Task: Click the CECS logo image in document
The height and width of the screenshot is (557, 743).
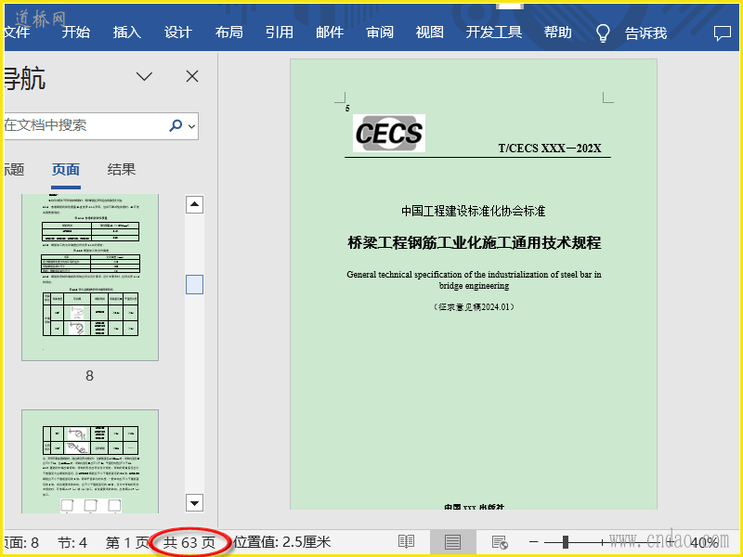Action: click(x=389, y=133)
